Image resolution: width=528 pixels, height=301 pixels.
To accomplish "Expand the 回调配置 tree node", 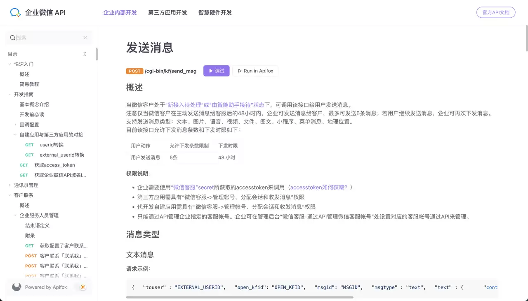I will click(x=16, y=125).
